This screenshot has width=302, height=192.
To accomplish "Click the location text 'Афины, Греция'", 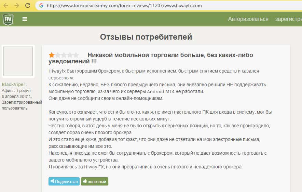I will coord(16,90).
